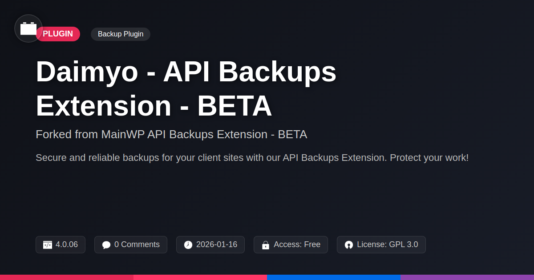Image resolution: width=534 pixels, height=280 pixels.
Task: Click the red color bar segment at bottom
Action: (x=67, y=277)
